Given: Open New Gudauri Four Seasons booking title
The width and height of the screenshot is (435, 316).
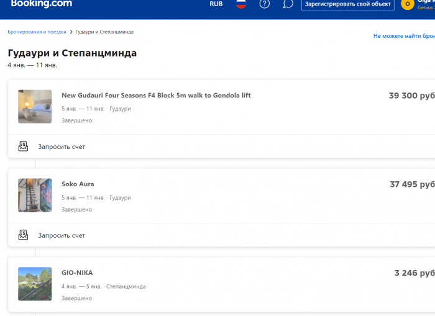Looking at the screenshot, I should coord(156,96).
